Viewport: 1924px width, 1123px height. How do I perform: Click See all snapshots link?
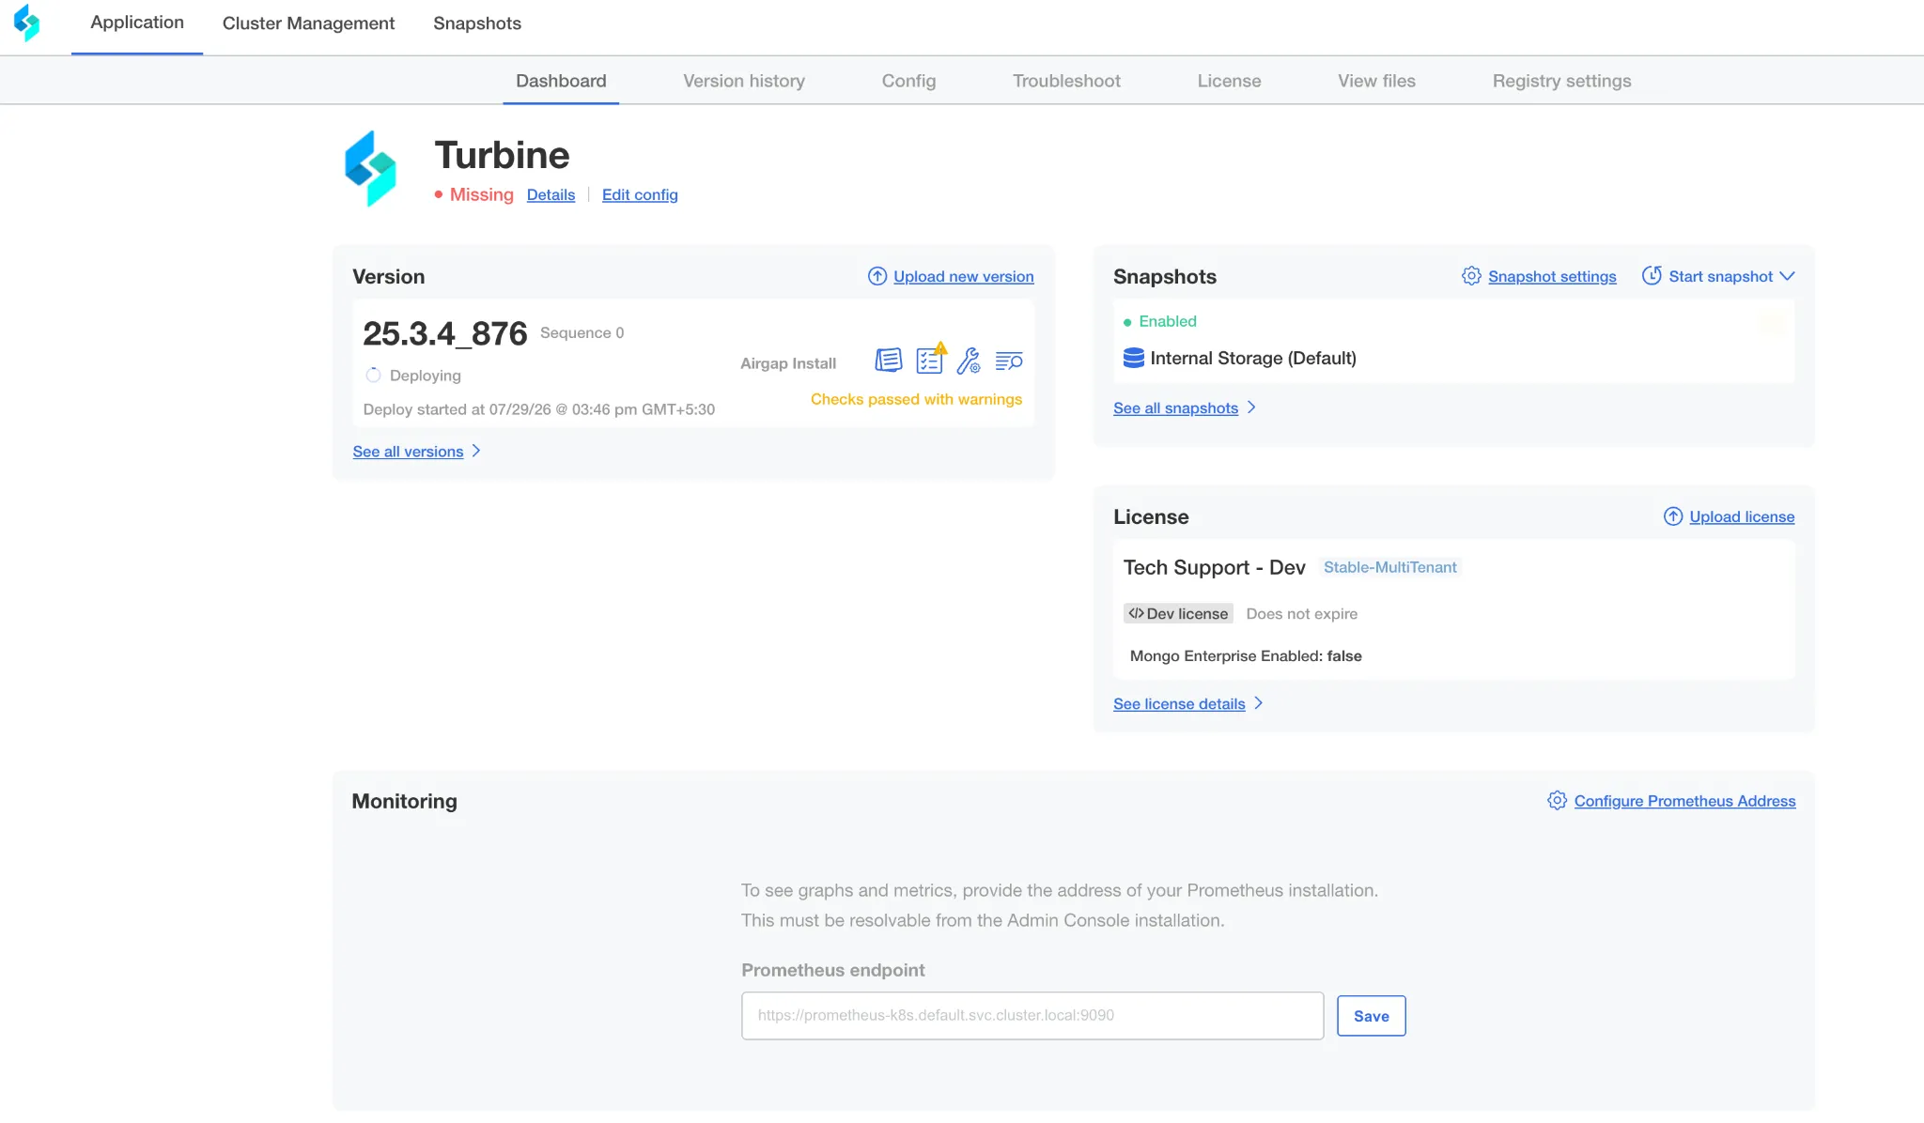point(1175,408)
